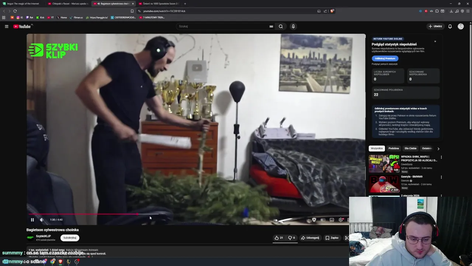Toggle subtitles in the player

pos(332,220)
